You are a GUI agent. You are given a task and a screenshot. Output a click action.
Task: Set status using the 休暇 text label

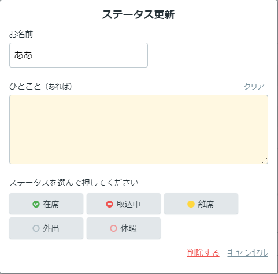click(x=128, y=228)
